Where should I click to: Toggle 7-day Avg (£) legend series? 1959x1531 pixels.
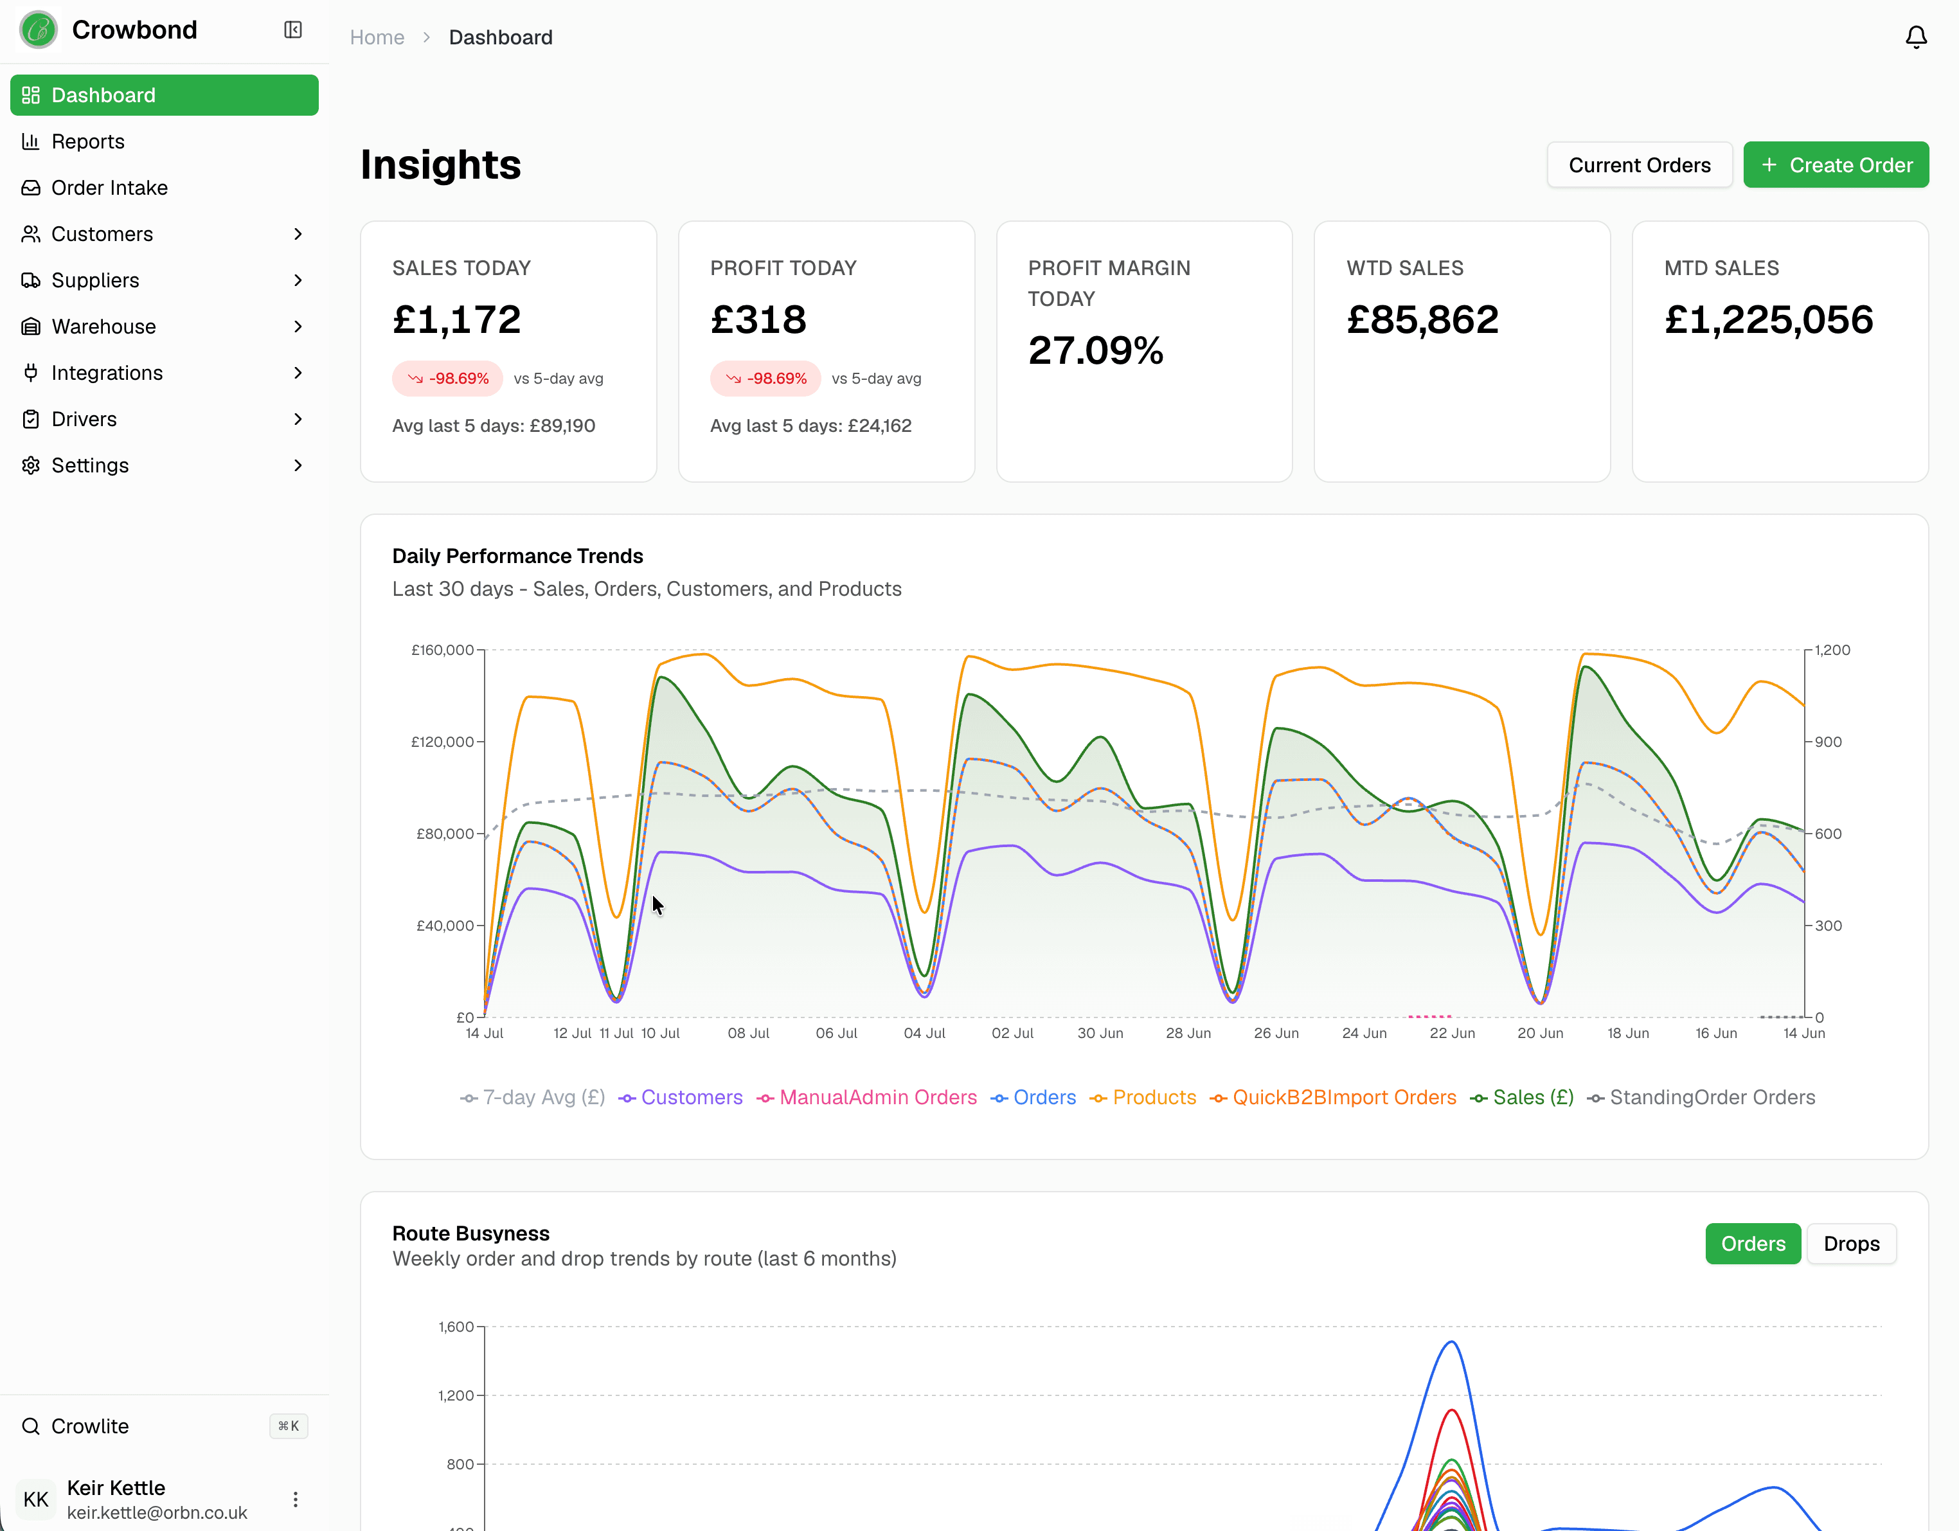pyautogui.click(x=533, y=1097)
